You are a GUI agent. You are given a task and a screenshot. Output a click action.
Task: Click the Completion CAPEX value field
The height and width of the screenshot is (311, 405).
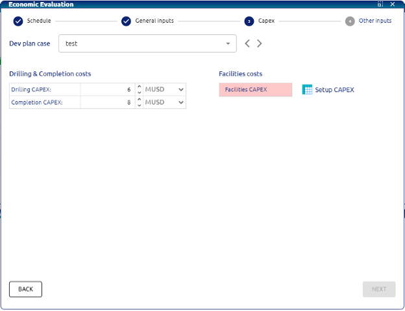tap(107, 102)
